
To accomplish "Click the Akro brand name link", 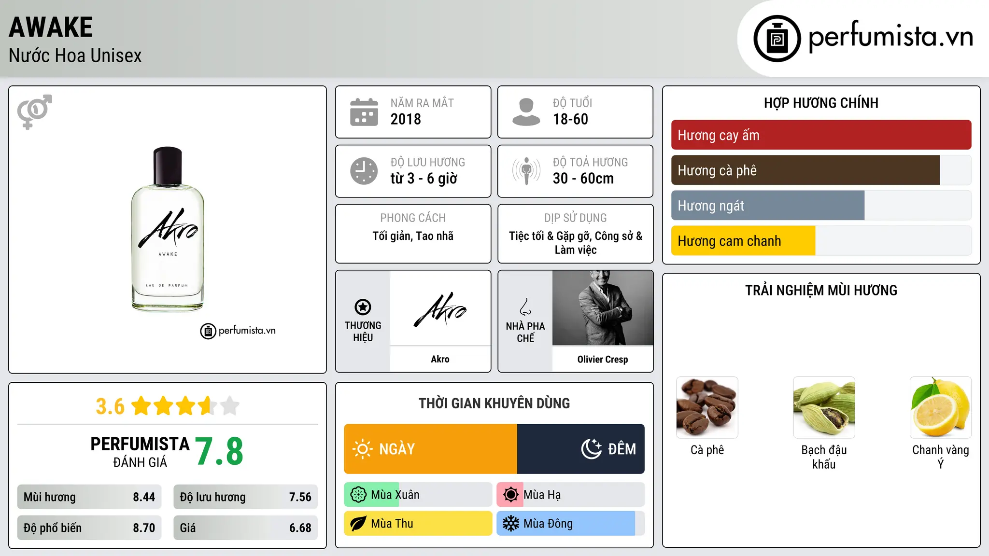I will [x=440, y=359].
